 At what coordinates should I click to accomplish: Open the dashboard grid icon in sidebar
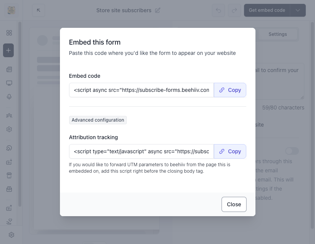[9, 33]
